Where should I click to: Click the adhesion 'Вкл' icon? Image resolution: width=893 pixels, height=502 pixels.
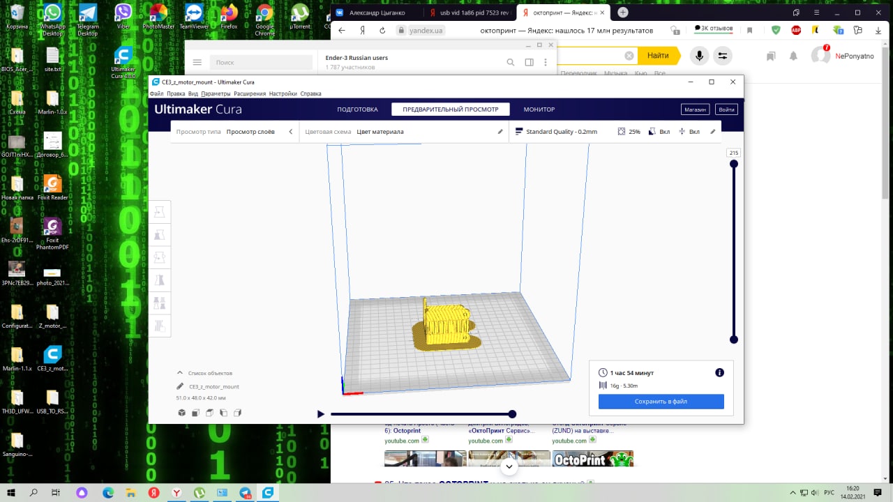click(682, 131)
